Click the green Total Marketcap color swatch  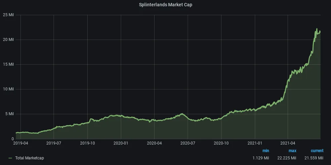point(10,158)
